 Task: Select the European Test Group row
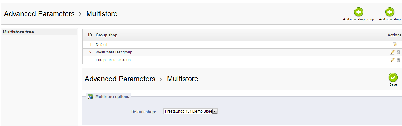pyautogui.click(x=113, y=60)
